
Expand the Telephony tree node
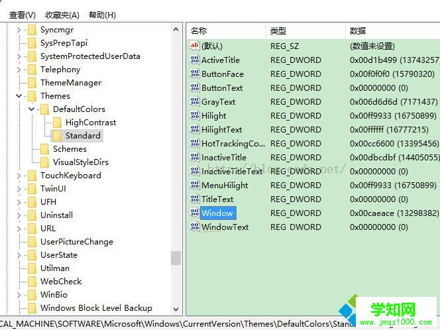[x=19, y=70]
